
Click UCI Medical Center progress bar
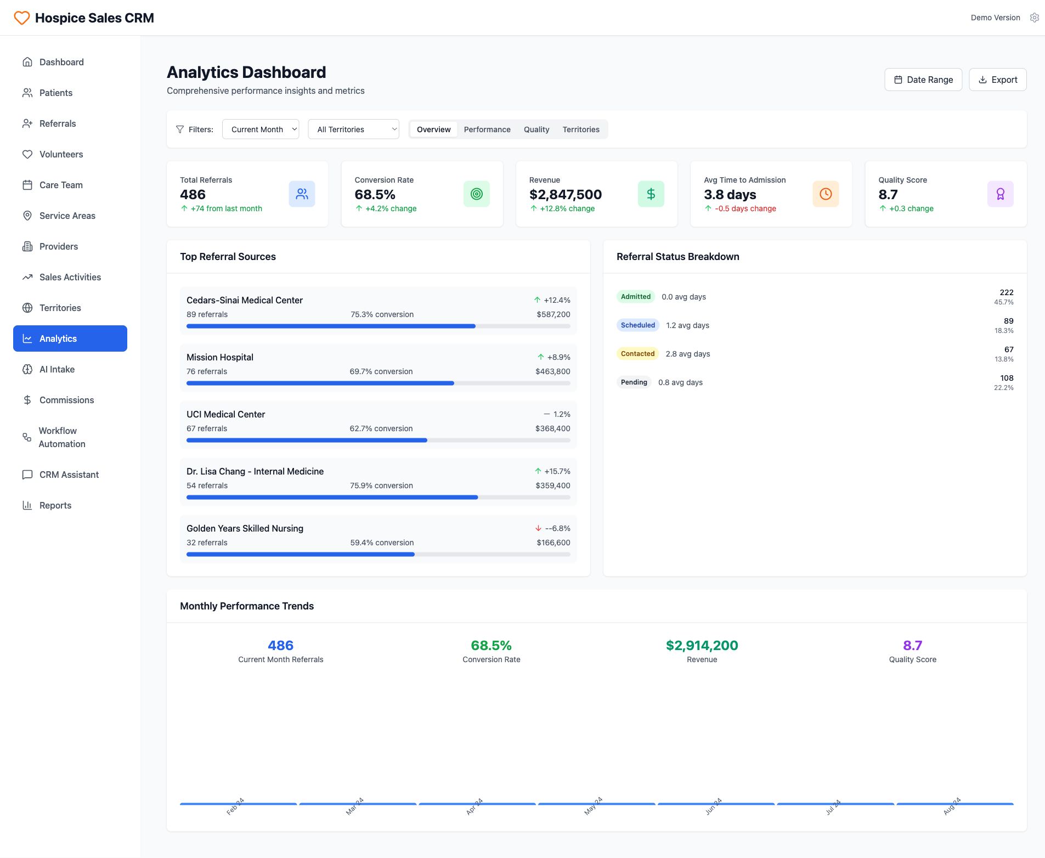[379, 440]
